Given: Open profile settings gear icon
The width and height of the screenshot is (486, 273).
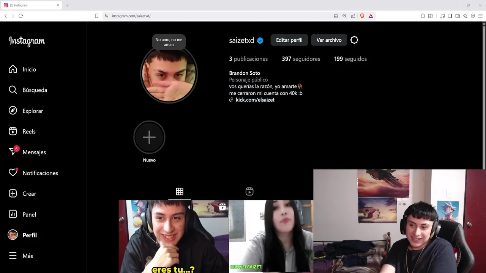Looking at the screenshot, I should [354, 40].
